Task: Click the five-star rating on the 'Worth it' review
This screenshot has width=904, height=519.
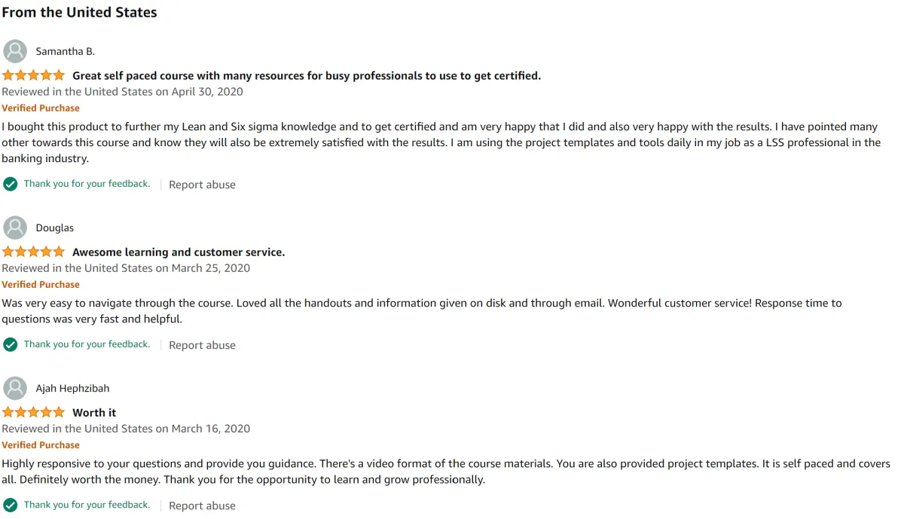Action: coord(34,412)
